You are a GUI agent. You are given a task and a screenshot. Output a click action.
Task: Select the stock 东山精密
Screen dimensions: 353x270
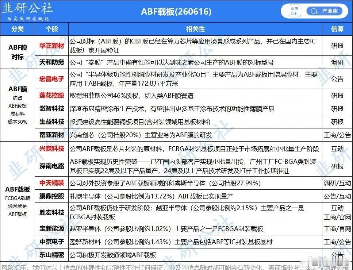tap(52, 255)
